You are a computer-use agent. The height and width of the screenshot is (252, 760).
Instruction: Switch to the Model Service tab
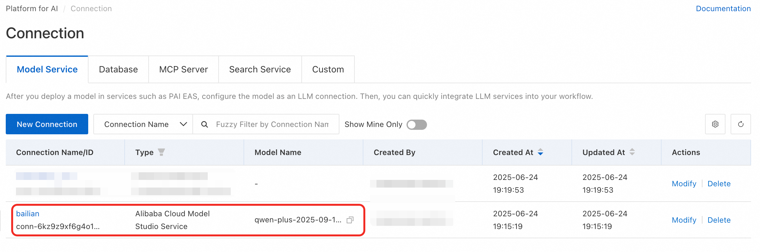(47, 69)
